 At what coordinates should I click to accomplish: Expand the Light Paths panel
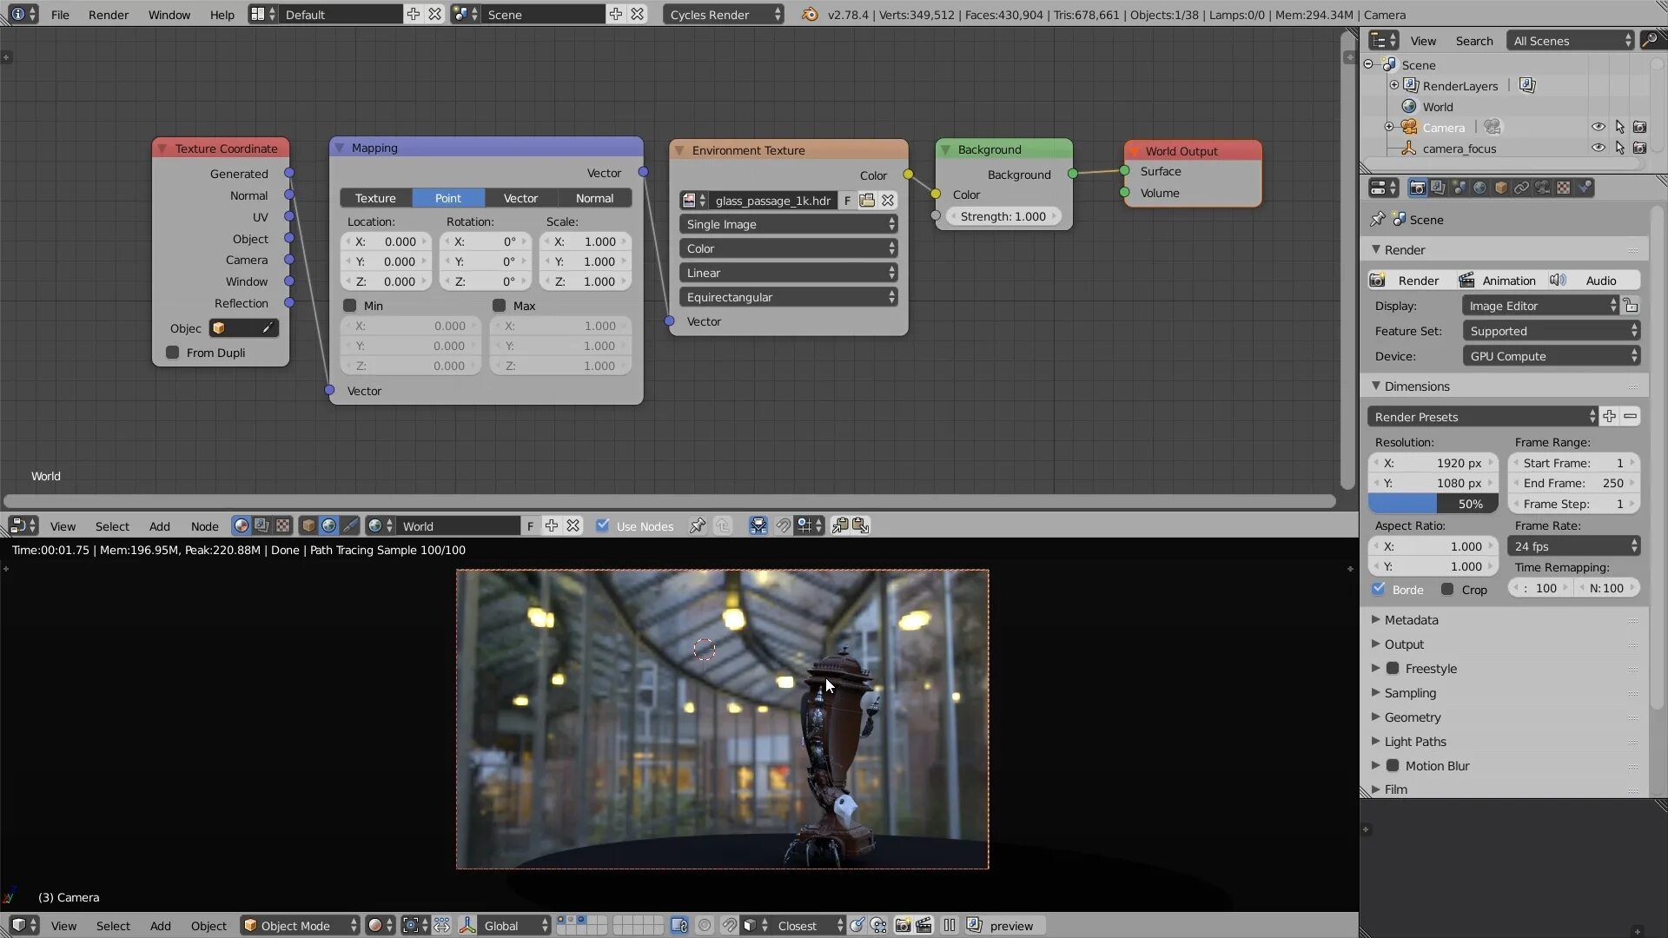pos(1413,741)
